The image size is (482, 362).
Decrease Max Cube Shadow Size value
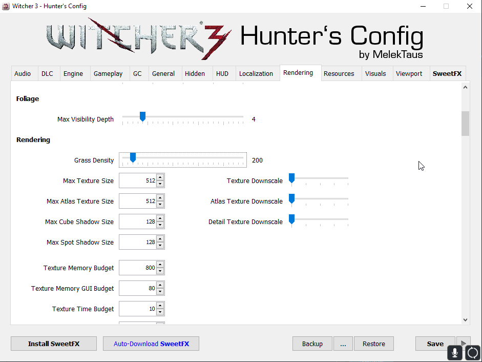pos(160,225)
